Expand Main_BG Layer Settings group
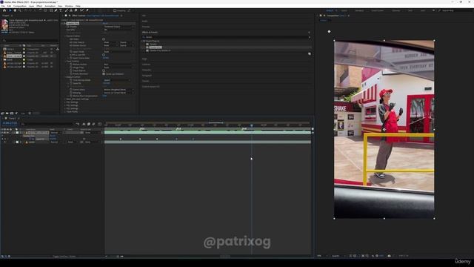 point(64,99)
